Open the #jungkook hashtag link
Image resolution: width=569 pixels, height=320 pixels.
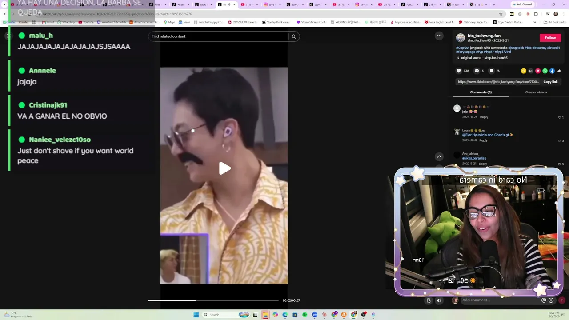click(x=516, y=48)
